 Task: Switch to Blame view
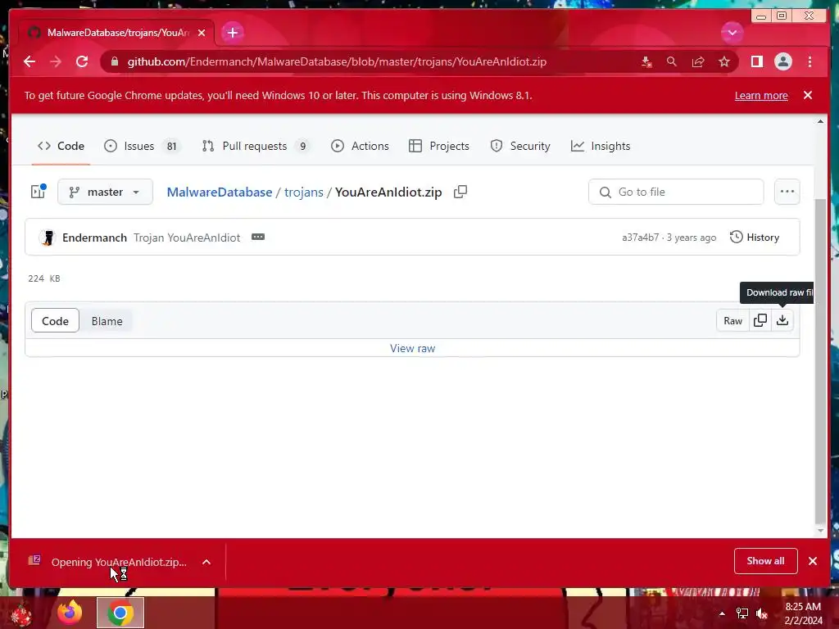tap(107, 321)
